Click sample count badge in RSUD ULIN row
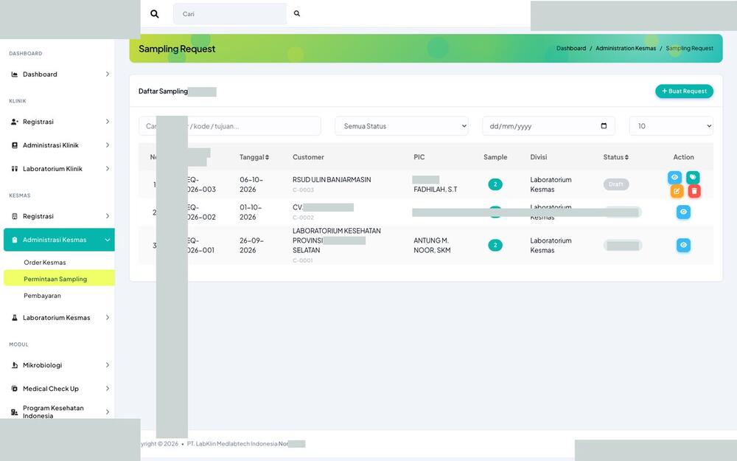This screenshot has width=737, height=461. [495, 184]
